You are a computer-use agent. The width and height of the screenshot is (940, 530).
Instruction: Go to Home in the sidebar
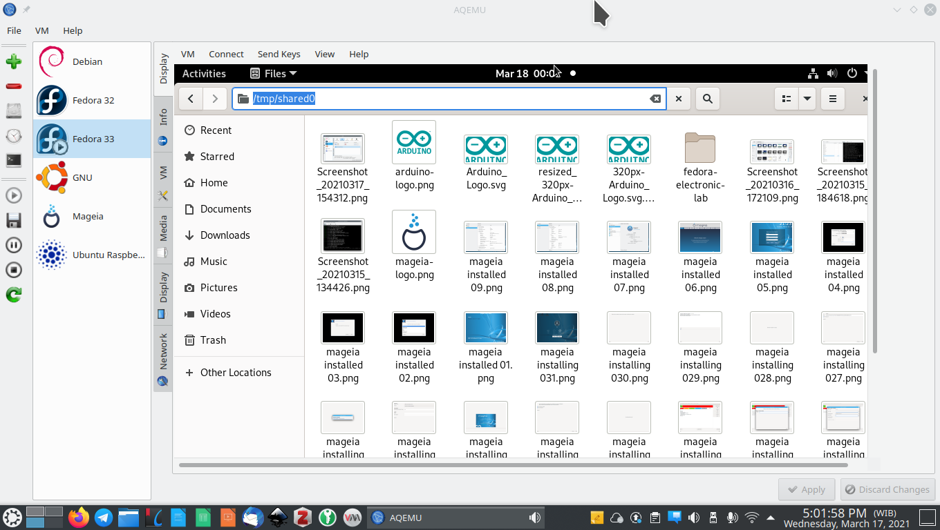tap(239, 183)
